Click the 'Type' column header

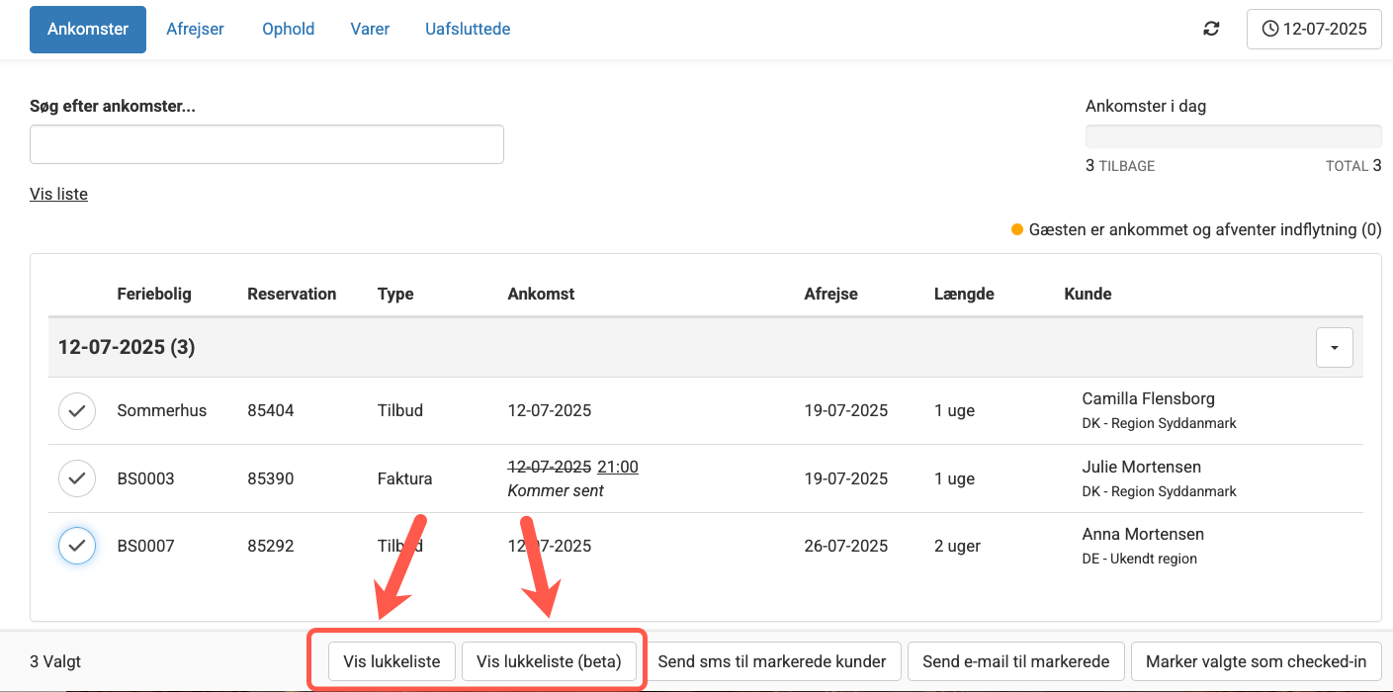click(395, 294)
